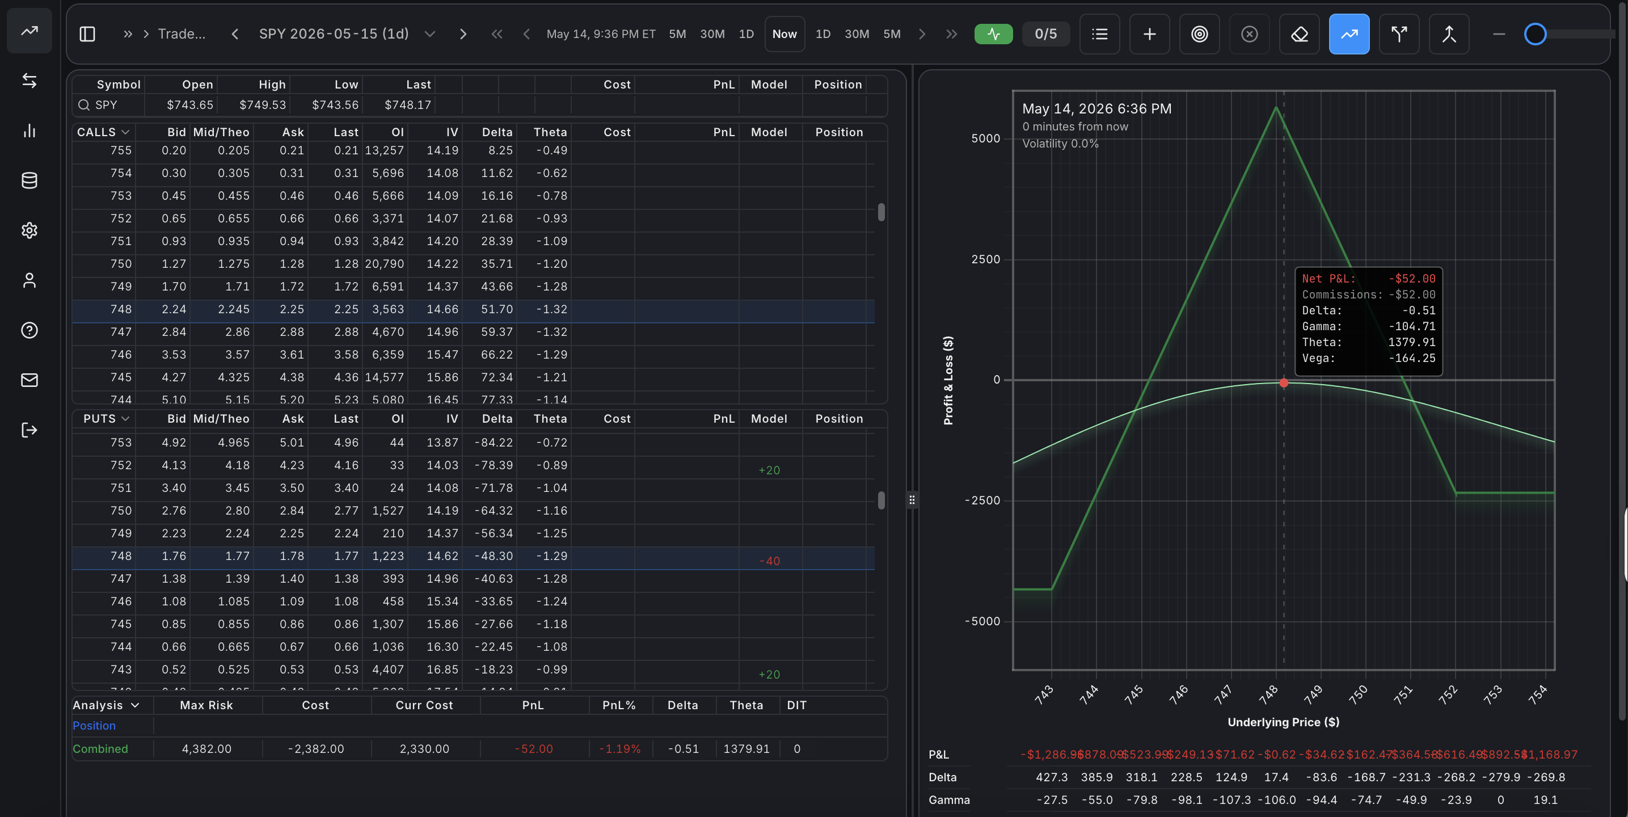Click the SPY symbol input field

(109, 105)
